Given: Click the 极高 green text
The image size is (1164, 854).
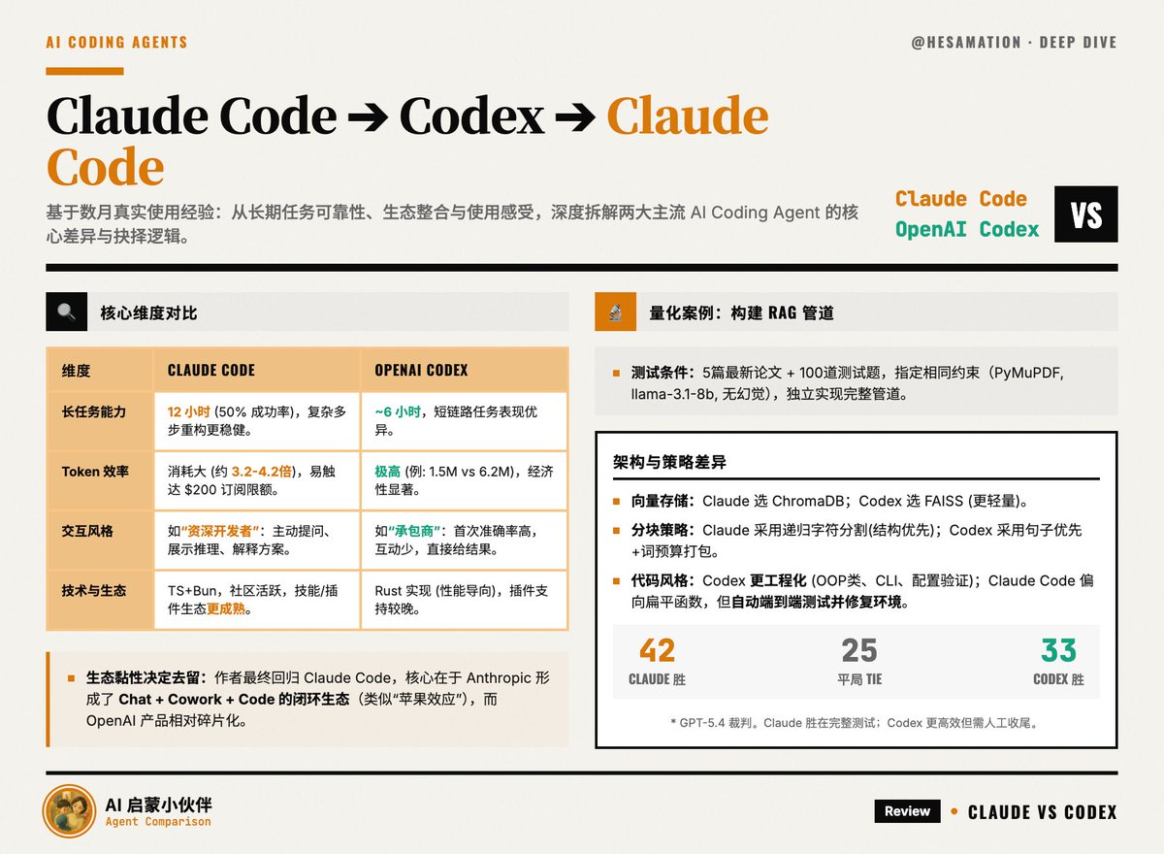Looking at the screenshot, I should point(388,472).
